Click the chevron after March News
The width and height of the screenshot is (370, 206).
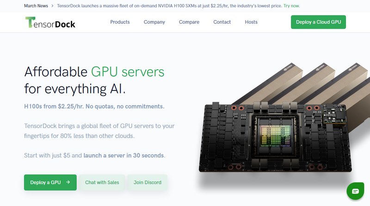pos(52,6)
